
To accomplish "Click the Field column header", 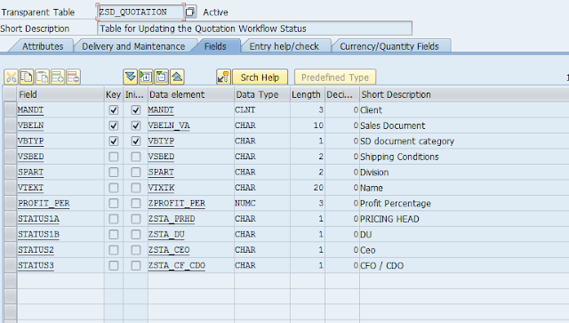I will pos(60,94).
